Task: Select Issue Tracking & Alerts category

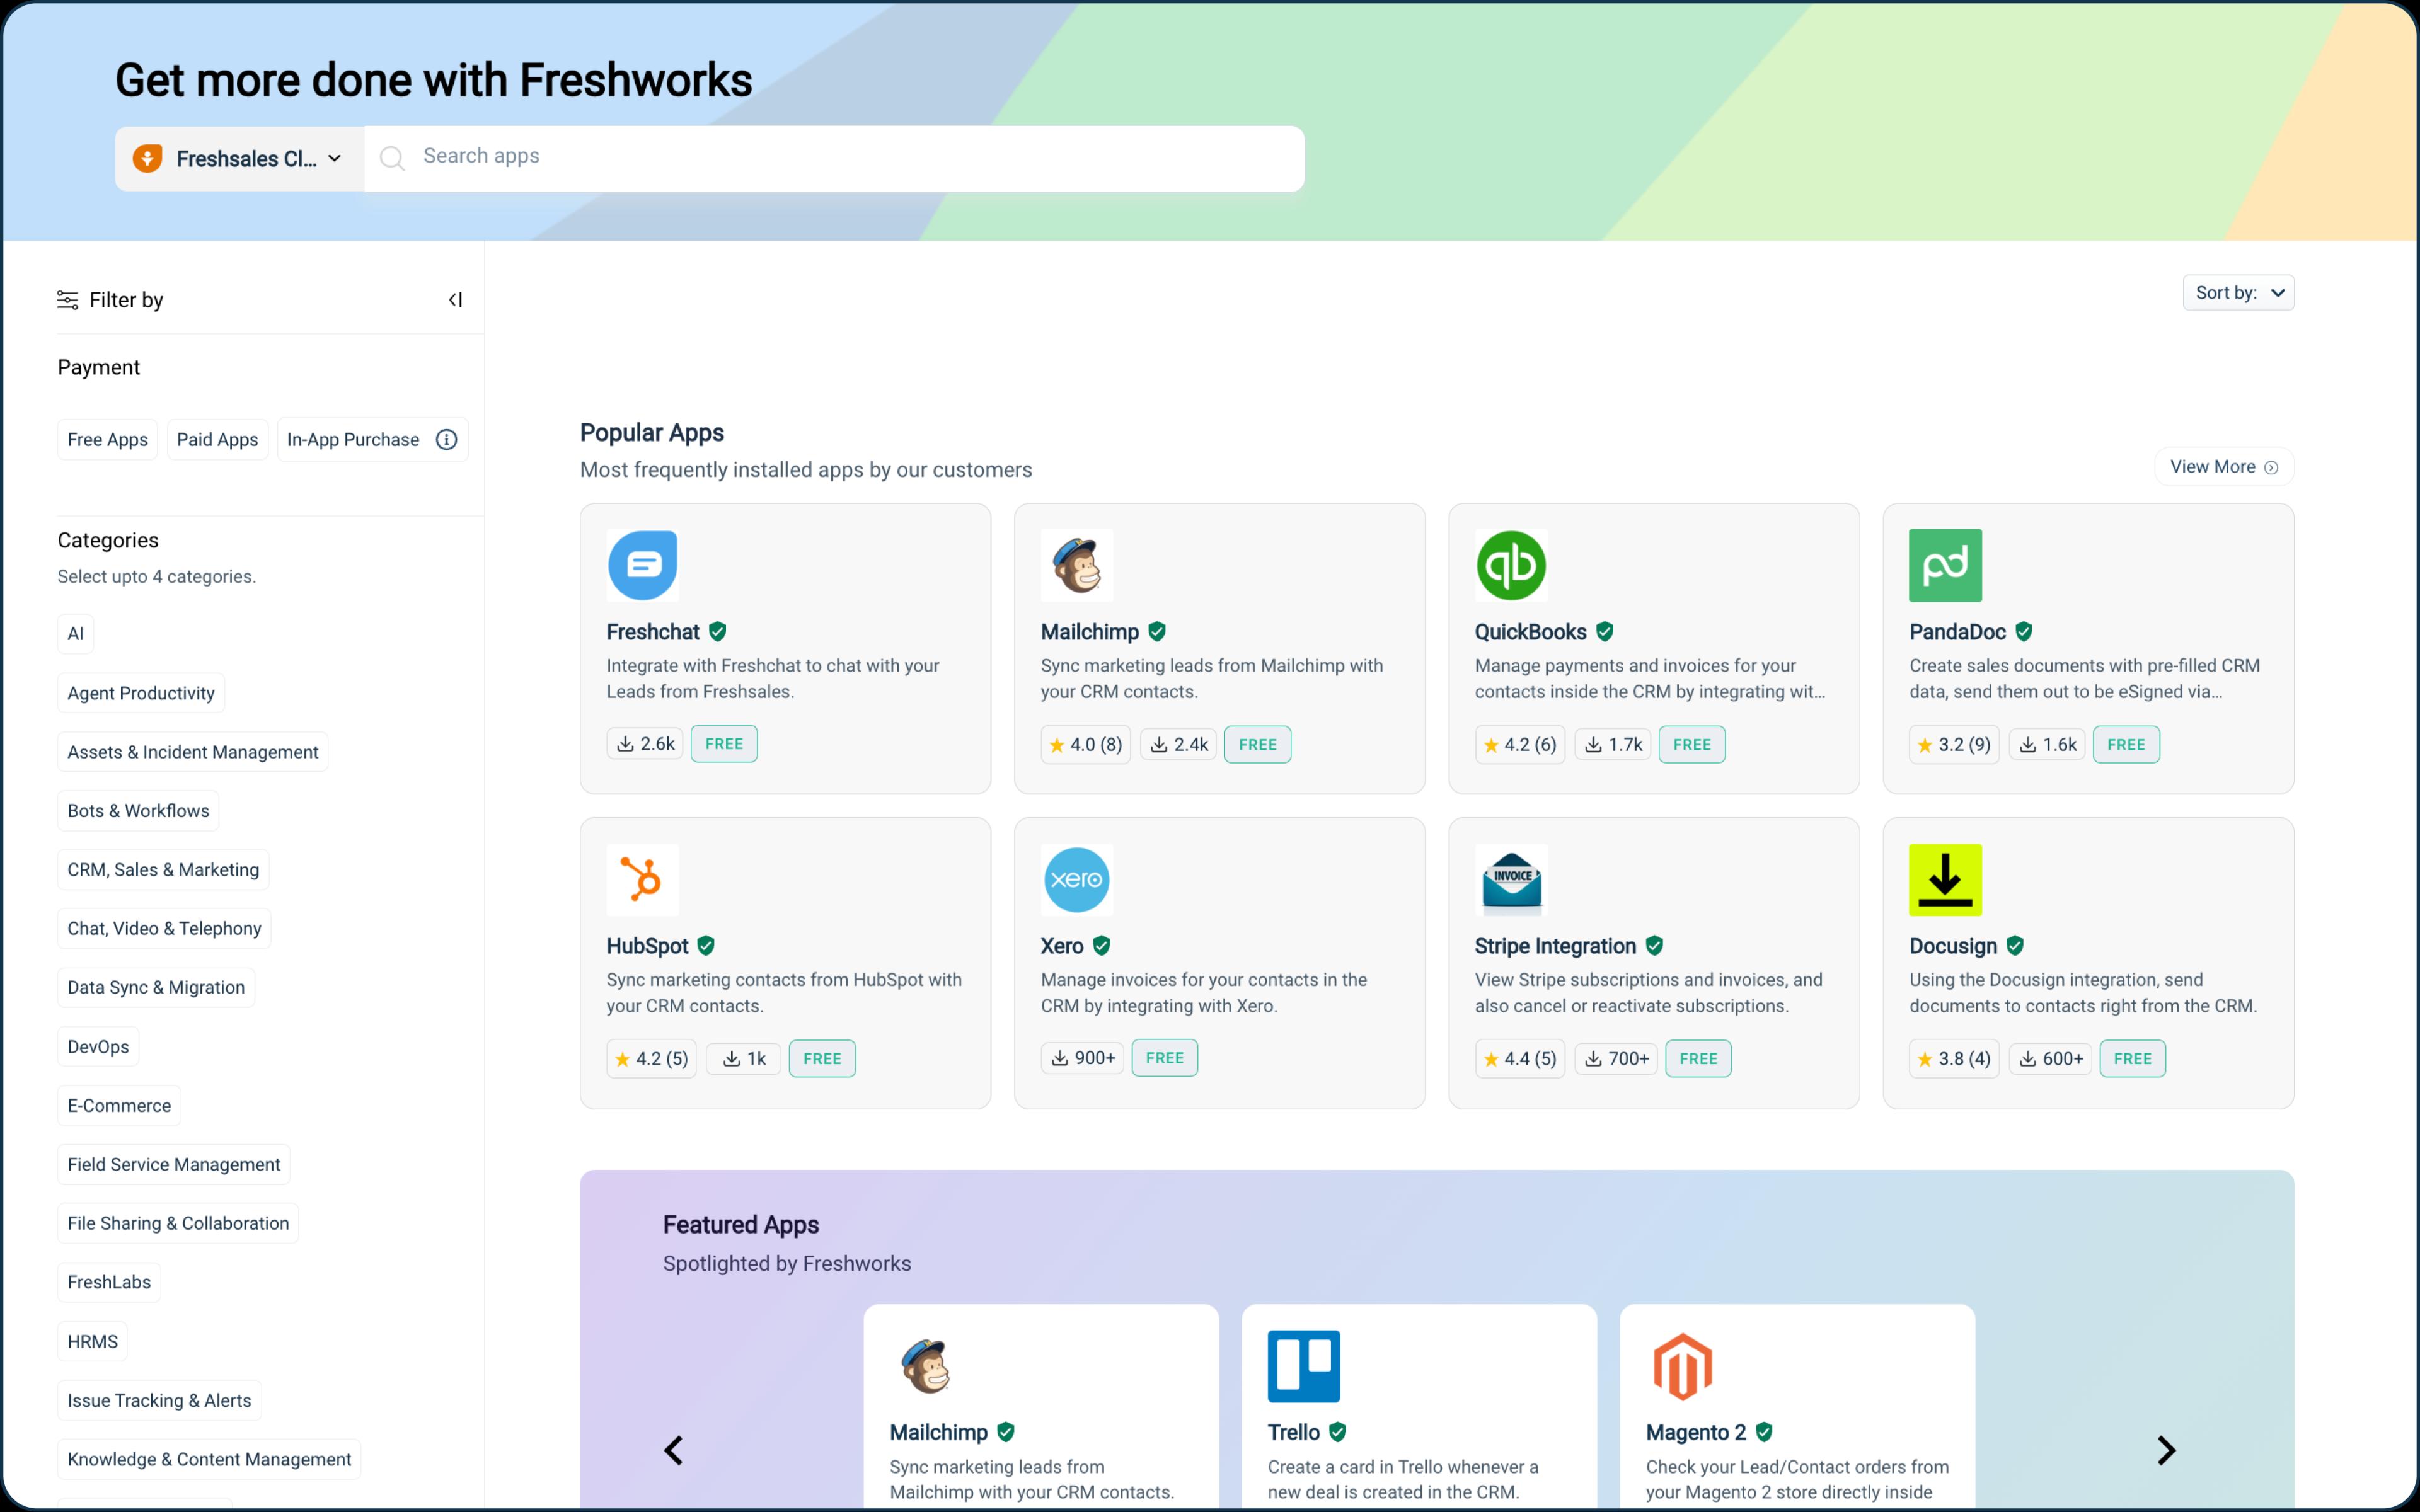Action: pyautogui.click(x=159, y=1401)
